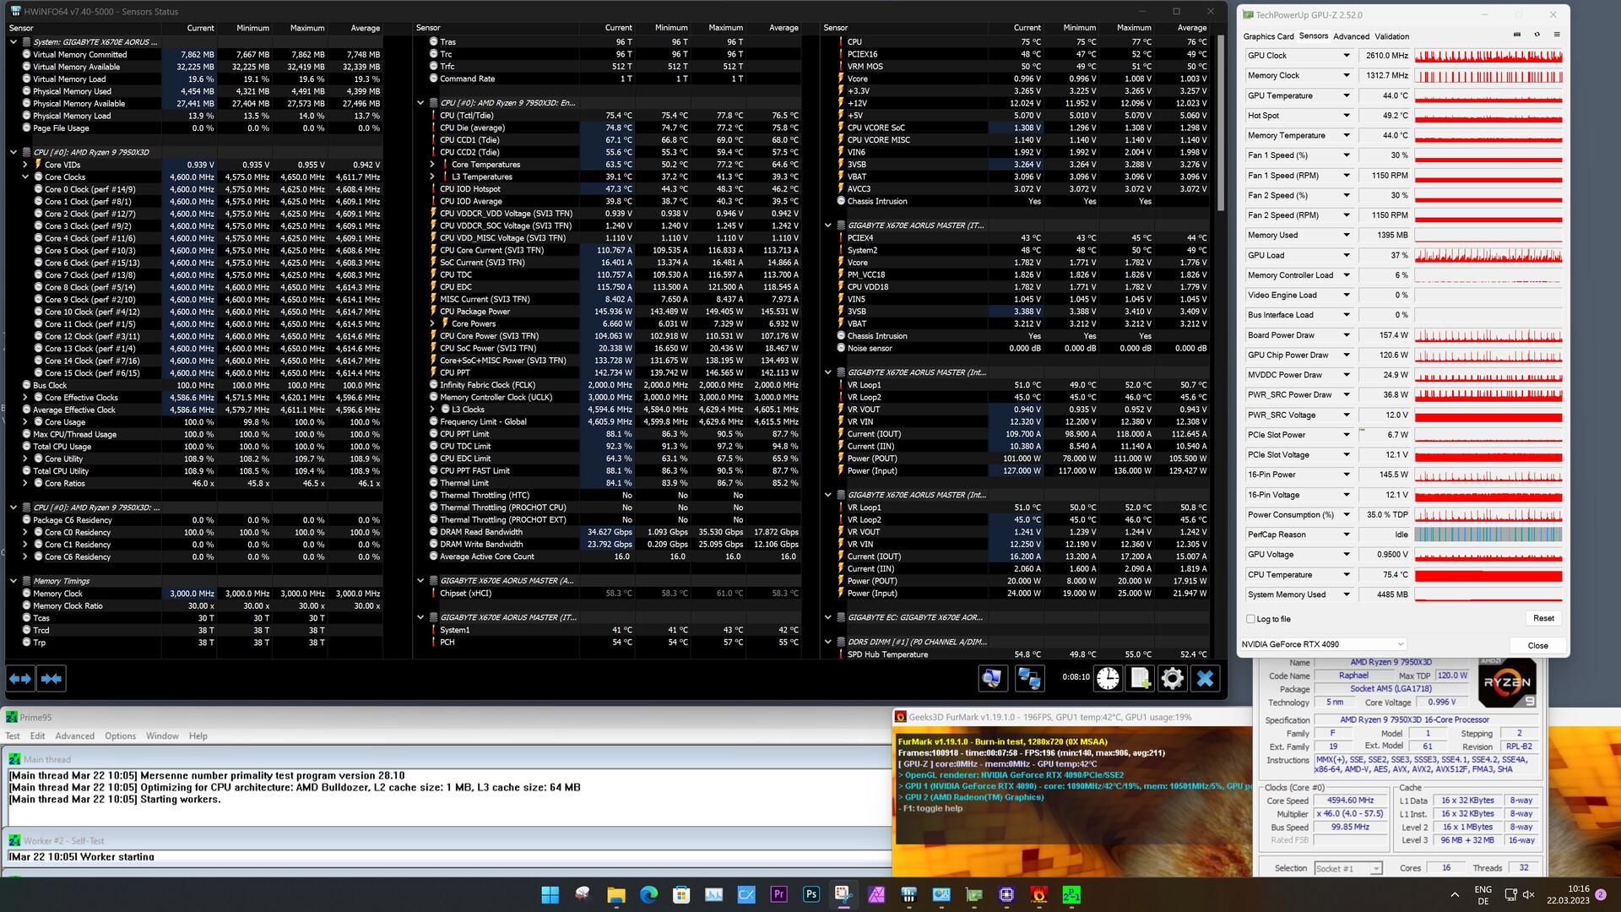Click taskbar clock showing 10:16
Screen dimensions: 1621x912
point(1567,895)
